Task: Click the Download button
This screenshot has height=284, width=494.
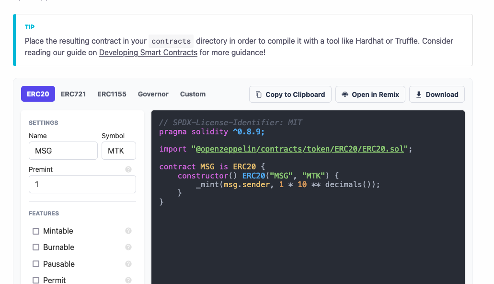Action: click(x=437, y=95)
